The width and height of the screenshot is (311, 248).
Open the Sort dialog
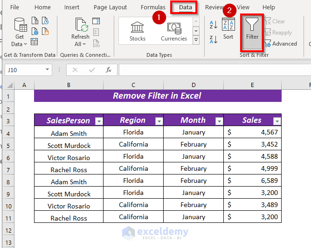pyautogui.click(x=228, y=29)
